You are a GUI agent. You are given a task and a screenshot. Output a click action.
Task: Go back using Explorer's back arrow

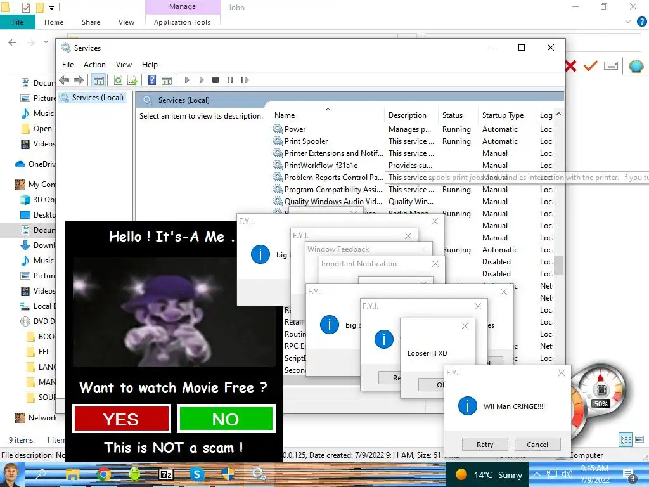[13, 42]
